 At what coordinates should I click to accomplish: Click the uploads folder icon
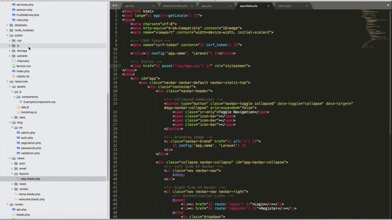13,56
